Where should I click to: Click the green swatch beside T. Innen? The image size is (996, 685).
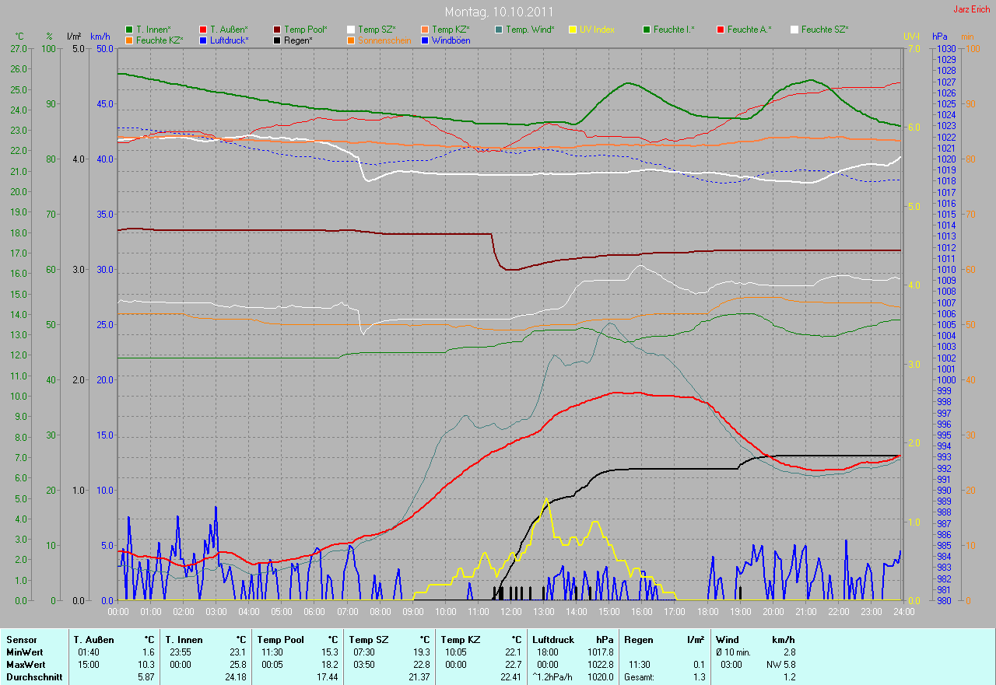point(130,30)
